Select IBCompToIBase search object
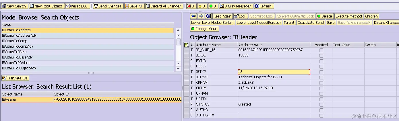 [x=88, y=52]
